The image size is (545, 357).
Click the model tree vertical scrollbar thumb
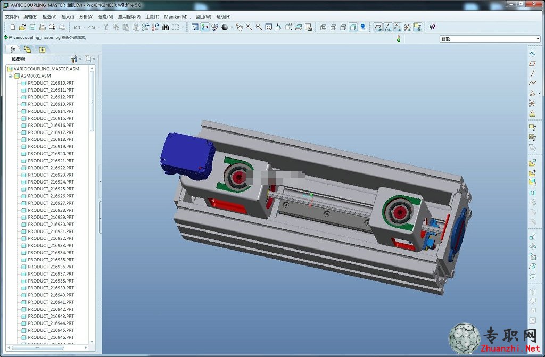(x=92, y=101)
